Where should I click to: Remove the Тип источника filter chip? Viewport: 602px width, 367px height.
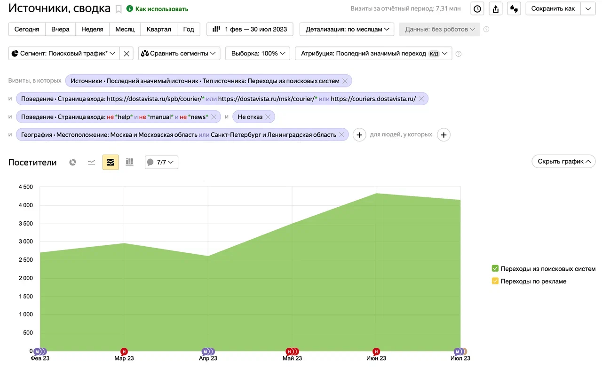click(345, 81)
